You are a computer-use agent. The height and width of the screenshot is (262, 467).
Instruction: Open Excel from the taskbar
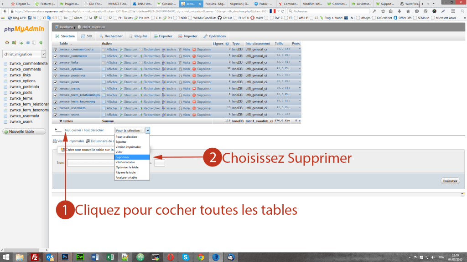(x=110, y=257)
